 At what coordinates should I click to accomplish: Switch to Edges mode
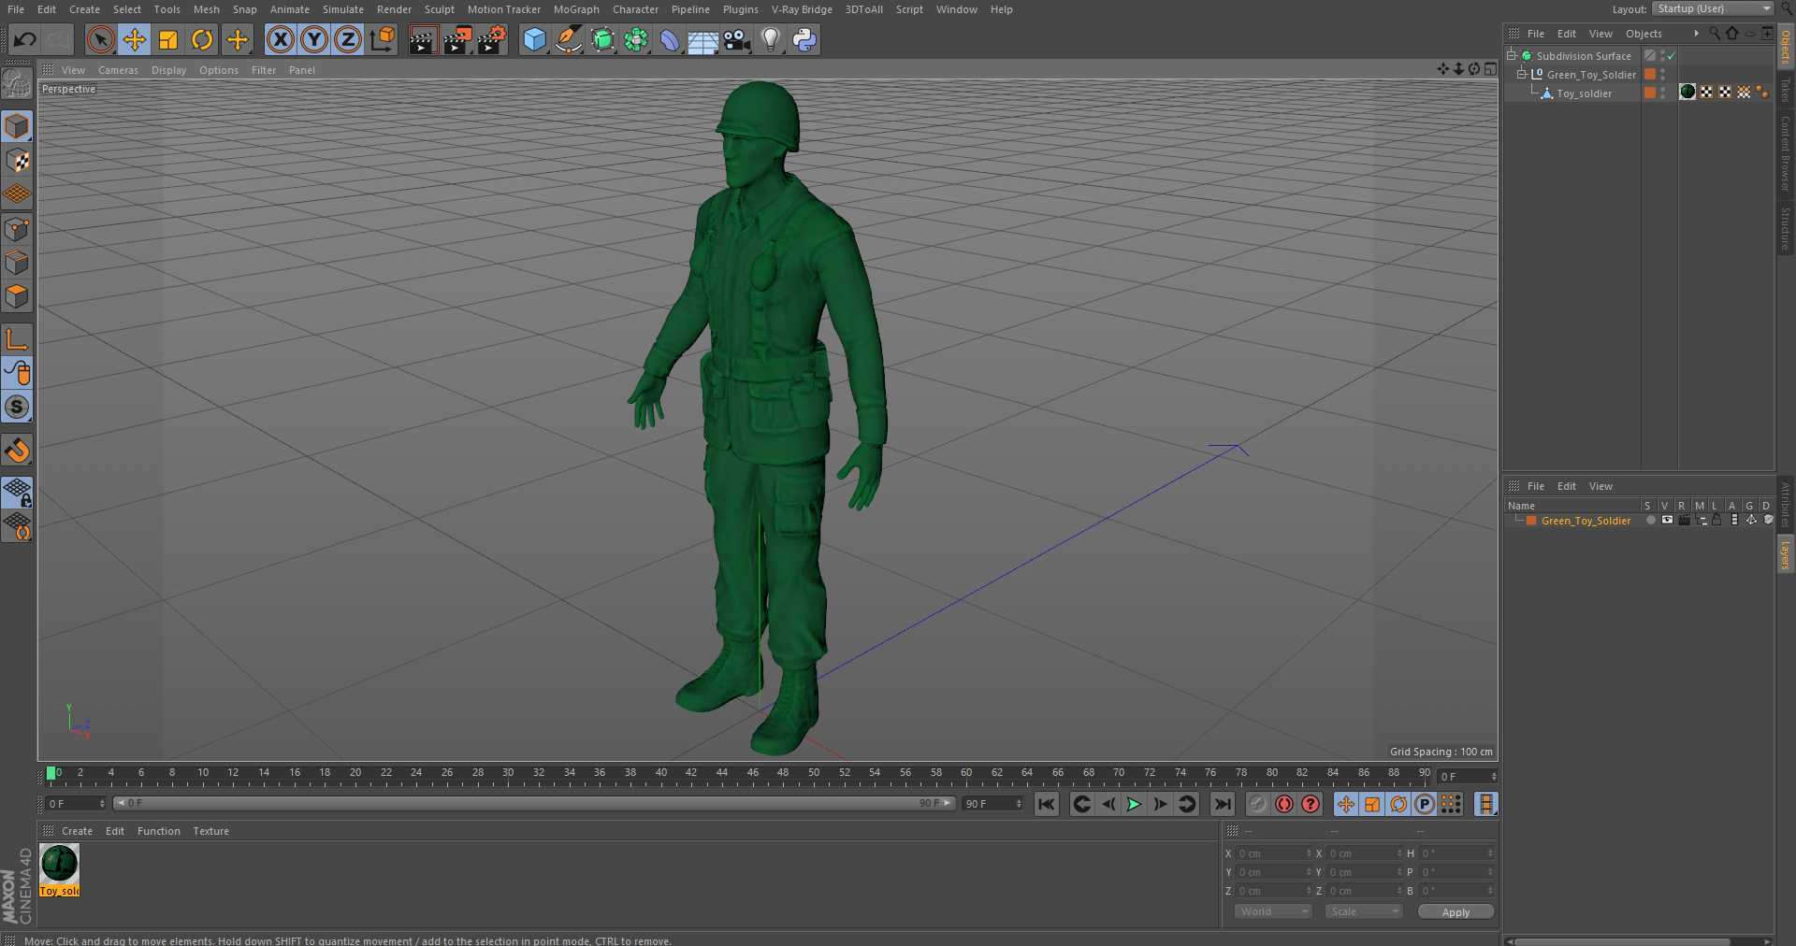(x=17, y=263)
